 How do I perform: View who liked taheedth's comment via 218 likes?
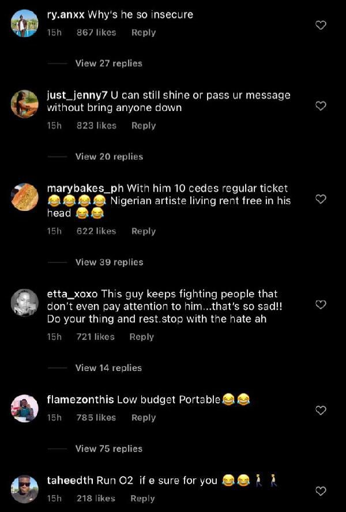pos(95,498)
